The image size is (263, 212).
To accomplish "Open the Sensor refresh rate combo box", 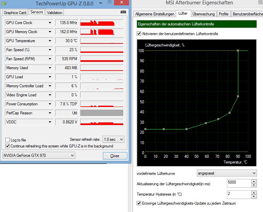I will pos(113,139).
